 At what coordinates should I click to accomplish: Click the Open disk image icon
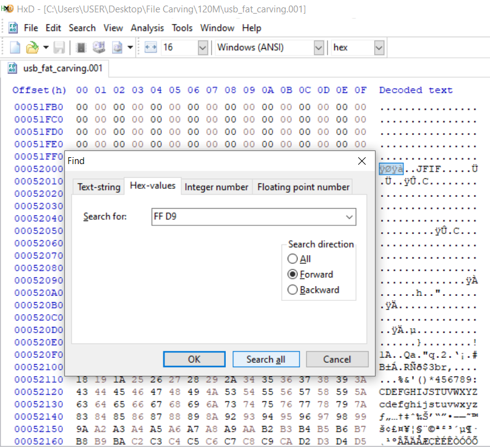(117, 48)
